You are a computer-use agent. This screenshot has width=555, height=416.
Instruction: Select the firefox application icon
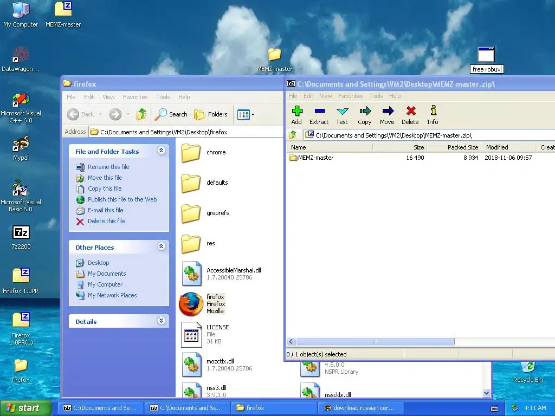pos(191,304)
